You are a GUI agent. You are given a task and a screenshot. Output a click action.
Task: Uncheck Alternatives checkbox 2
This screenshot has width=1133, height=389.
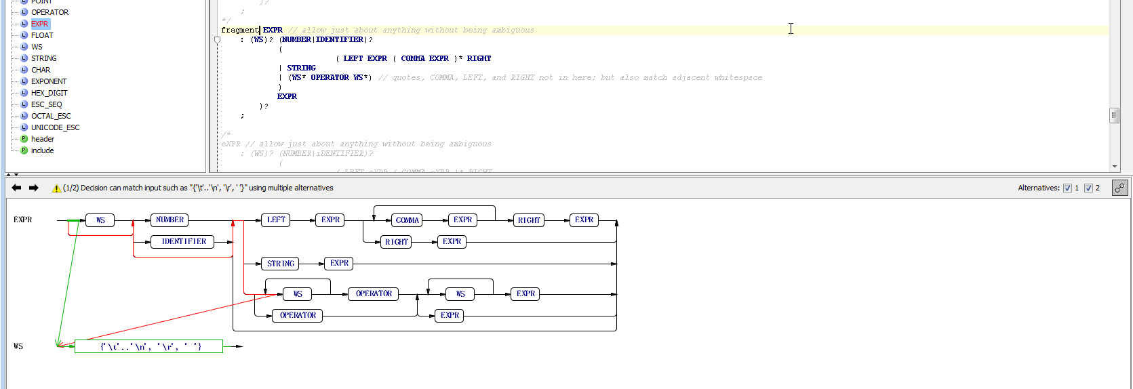(x=1088, y=188)
